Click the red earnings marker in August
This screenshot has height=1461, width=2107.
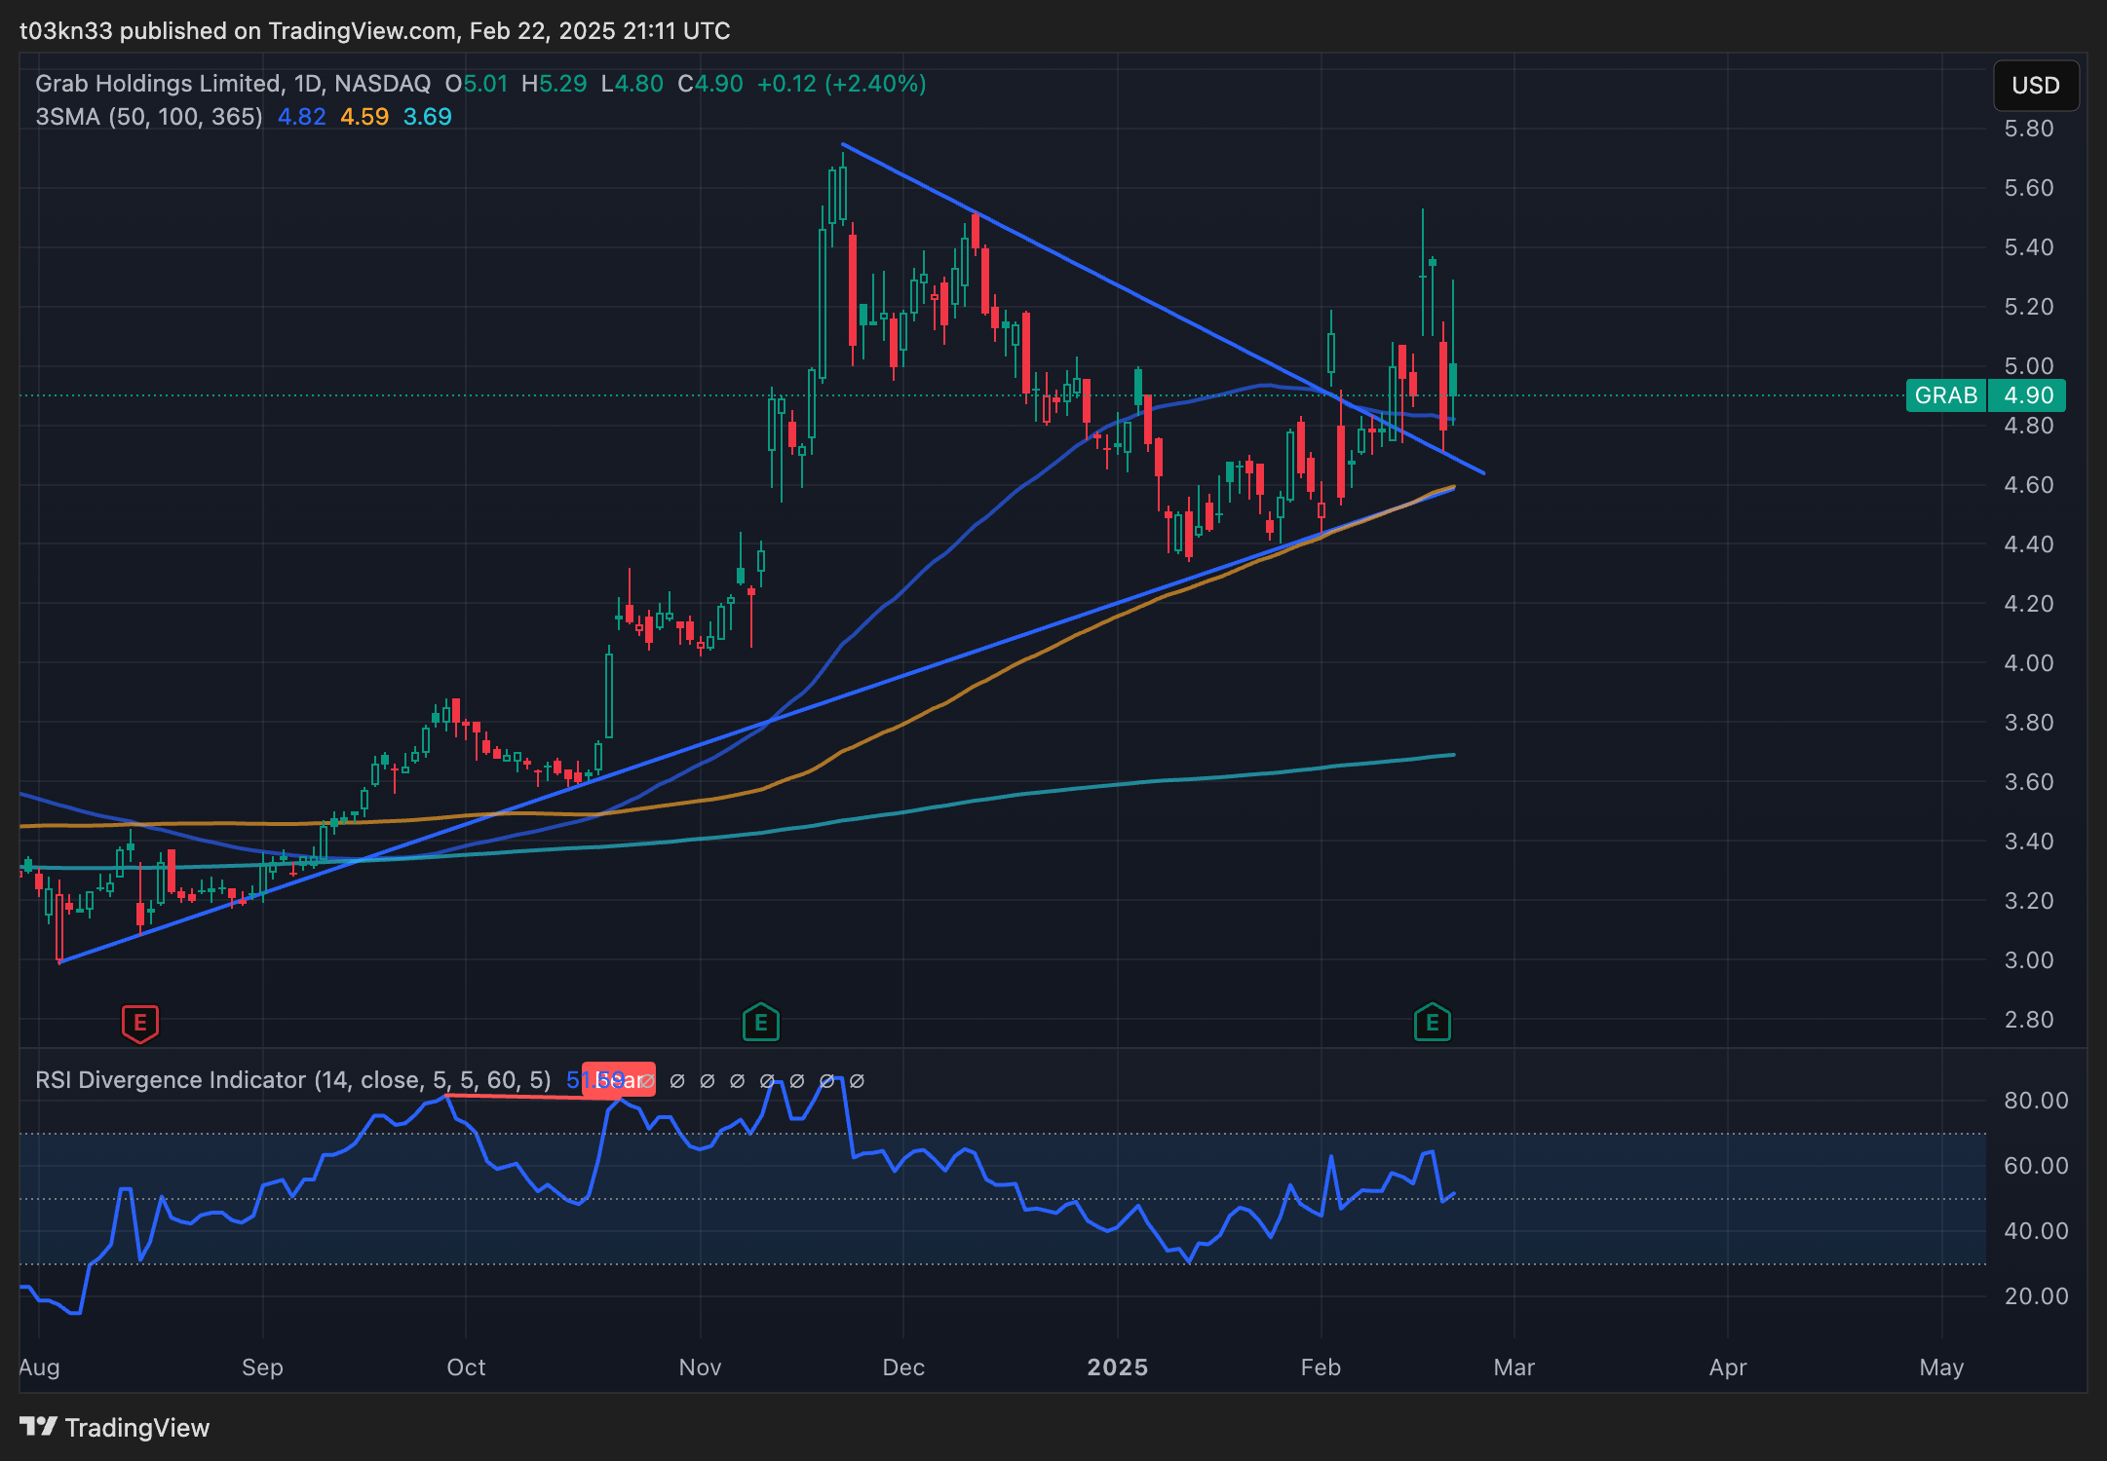pyautogui.click(x=140, y=1023)
